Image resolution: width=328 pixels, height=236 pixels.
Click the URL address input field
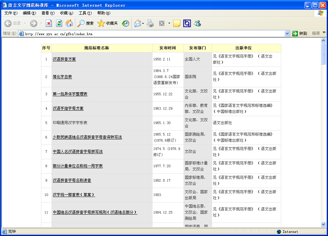[x=154, y=34]
